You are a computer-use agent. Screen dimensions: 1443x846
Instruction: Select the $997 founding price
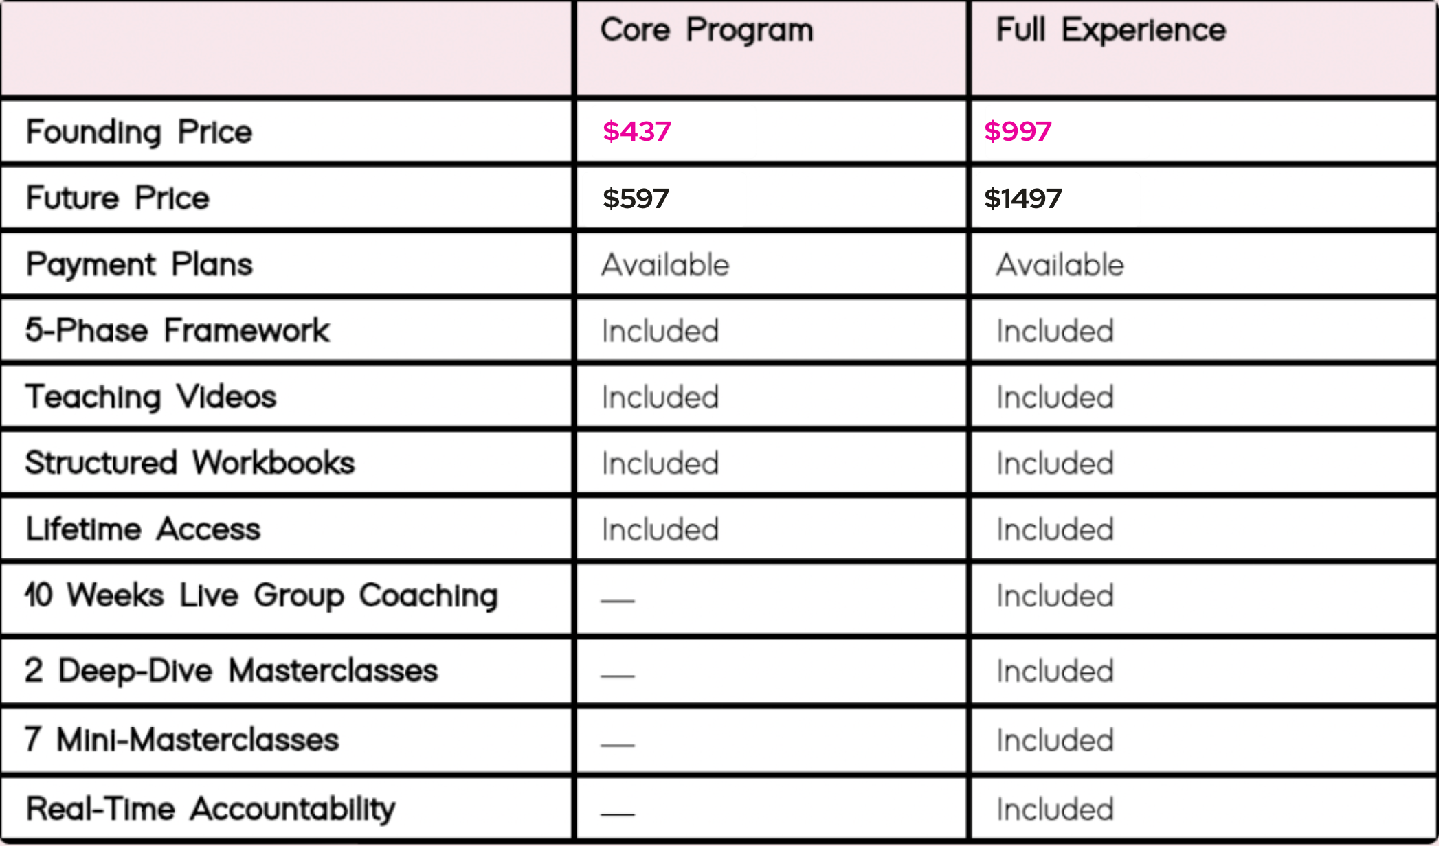point(1018,131)
